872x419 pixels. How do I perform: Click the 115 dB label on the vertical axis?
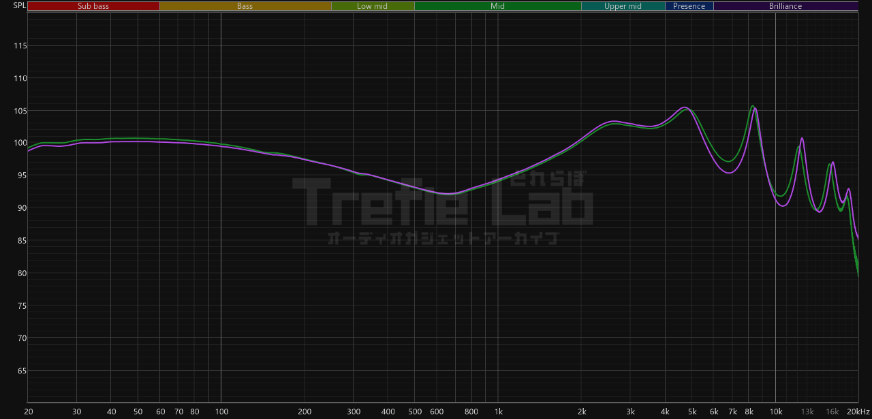point(20,46)
